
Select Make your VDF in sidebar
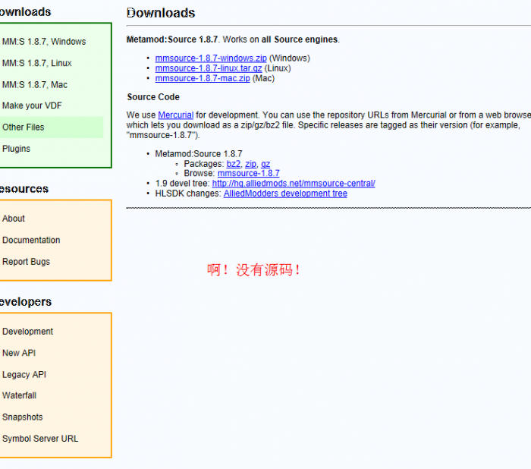pos(32,105)
